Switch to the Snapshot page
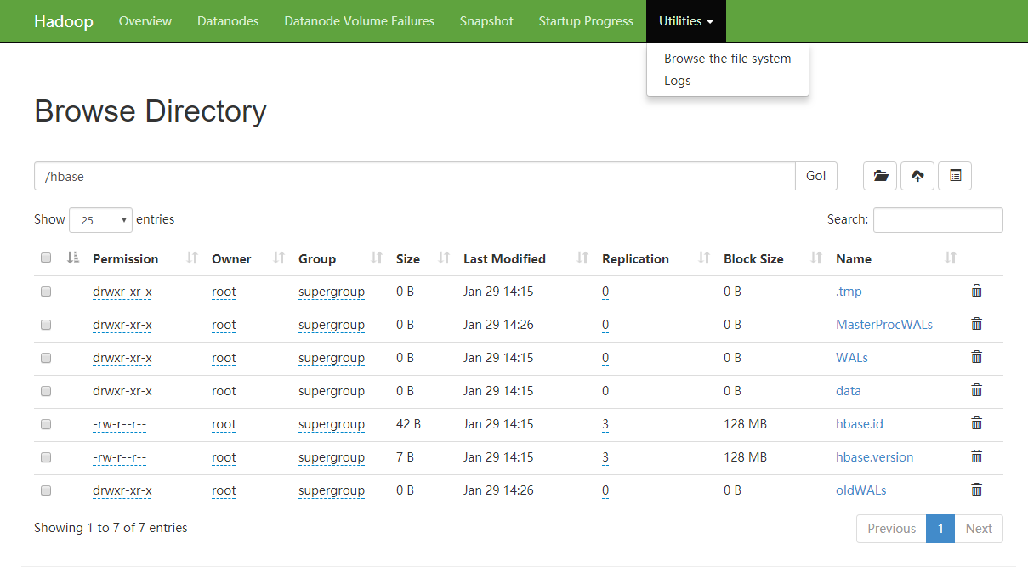 486,21
